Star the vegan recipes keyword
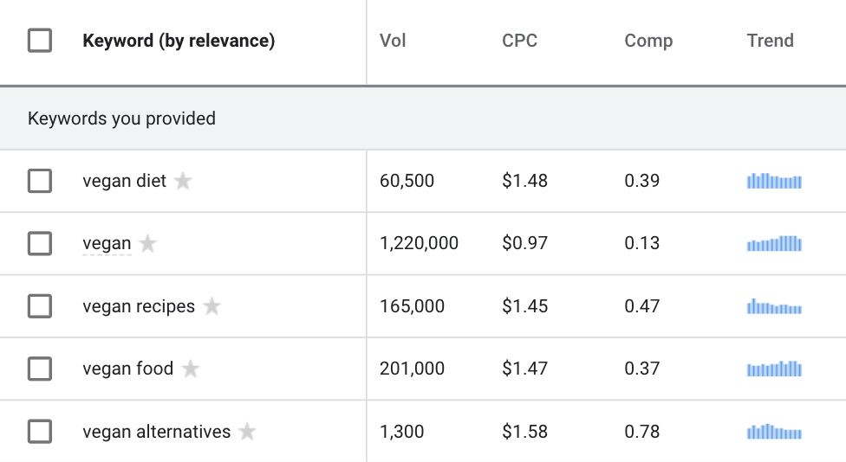Viewport: 846px width, 462px height. (x=212, y=306)
